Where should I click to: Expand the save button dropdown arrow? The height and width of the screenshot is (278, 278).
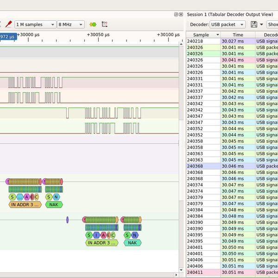click(261, 24)
